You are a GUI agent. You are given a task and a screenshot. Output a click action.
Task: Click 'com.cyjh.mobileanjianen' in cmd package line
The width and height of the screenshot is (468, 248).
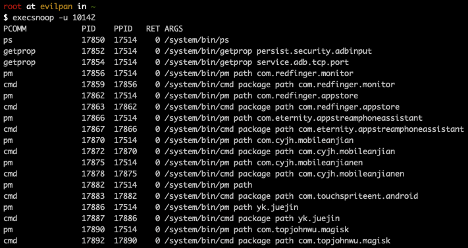coord(351,174)
